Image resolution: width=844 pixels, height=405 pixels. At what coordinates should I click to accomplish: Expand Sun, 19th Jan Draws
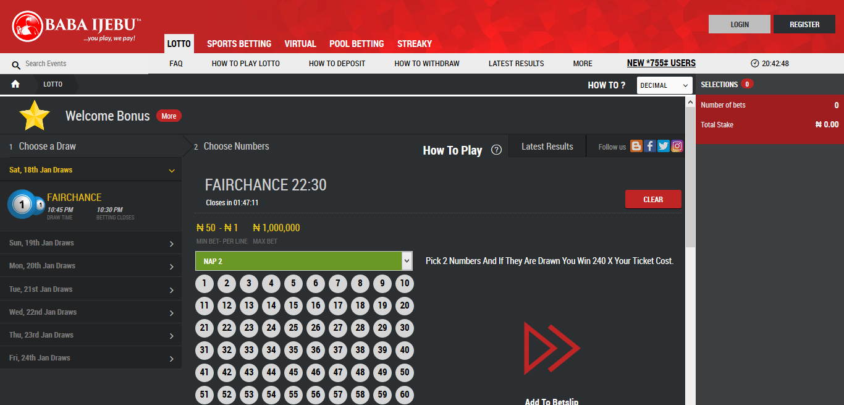[x=91, y=243]
